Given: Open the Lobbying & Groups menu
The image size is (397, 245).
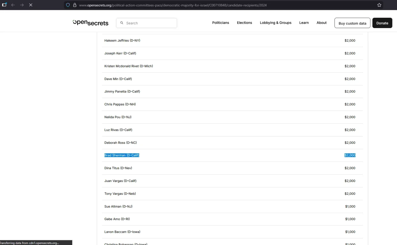Looking at the screenshot, I should pyautogui.click(x=276, y=23).
